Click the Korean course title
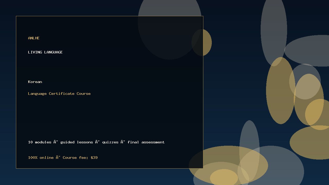 point(35,82)
